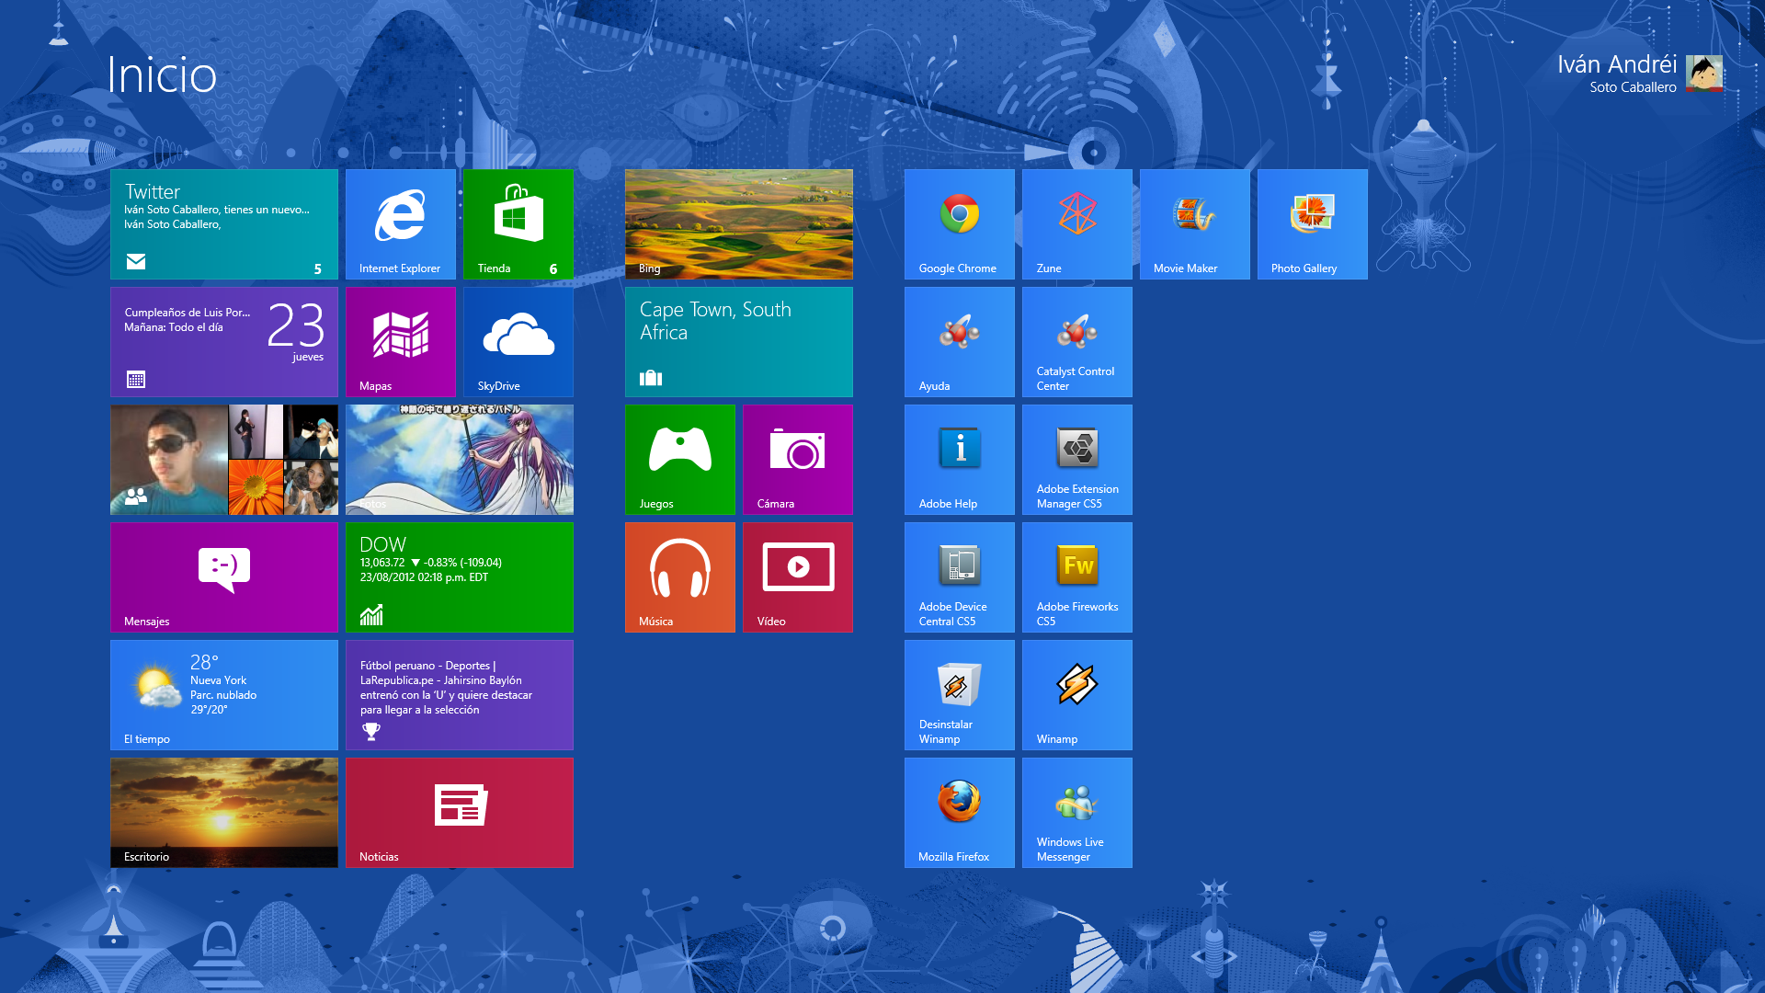Open Catalyst Control Center tile
1765x993 pixels.
pyautogui.click(x=1077, y=342)
